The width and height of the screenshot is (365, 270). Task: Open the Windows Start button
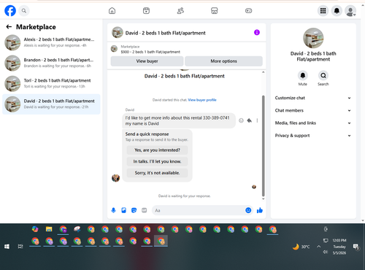click(x=7, y=247)
